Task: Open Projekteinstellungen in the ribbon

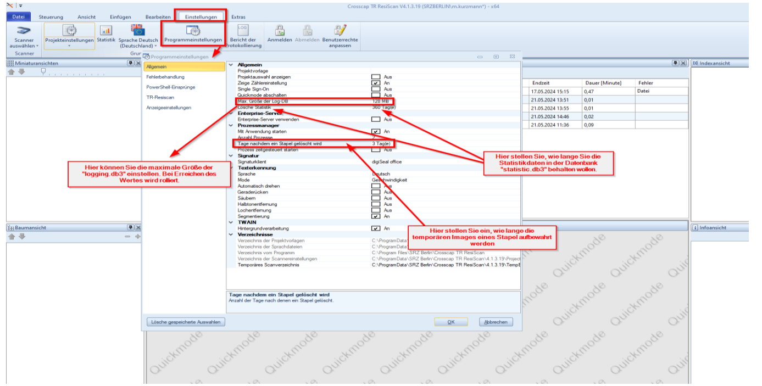Action: [x=69, y=36]
